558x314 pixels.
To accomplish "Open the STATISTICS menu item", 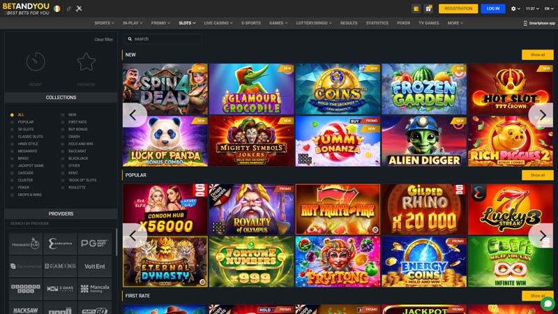I will coord(377,23).
